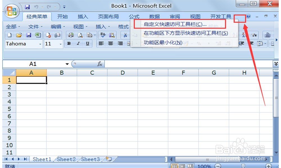The width and height of the screenshot is (281, 168).
Task: Go to first sheet navigation arrow
Action: tap(6, 159)
